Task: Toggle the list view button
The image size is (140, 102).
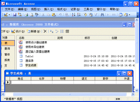Action: (x=62, y=31)
